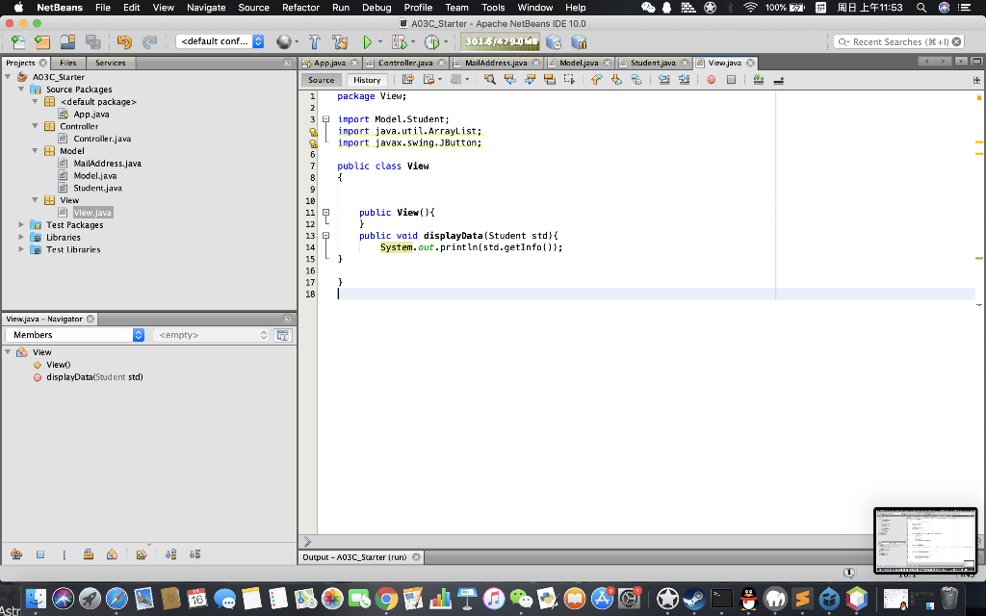Image resolution: width=986 pixels, height=616 pixels.
Task: Click the New File toolbar icon
Action: click(x=17, y=41)
